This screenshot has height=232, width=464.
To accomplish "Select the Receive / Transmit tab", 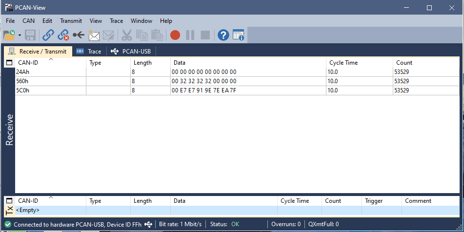I will 38,52.
